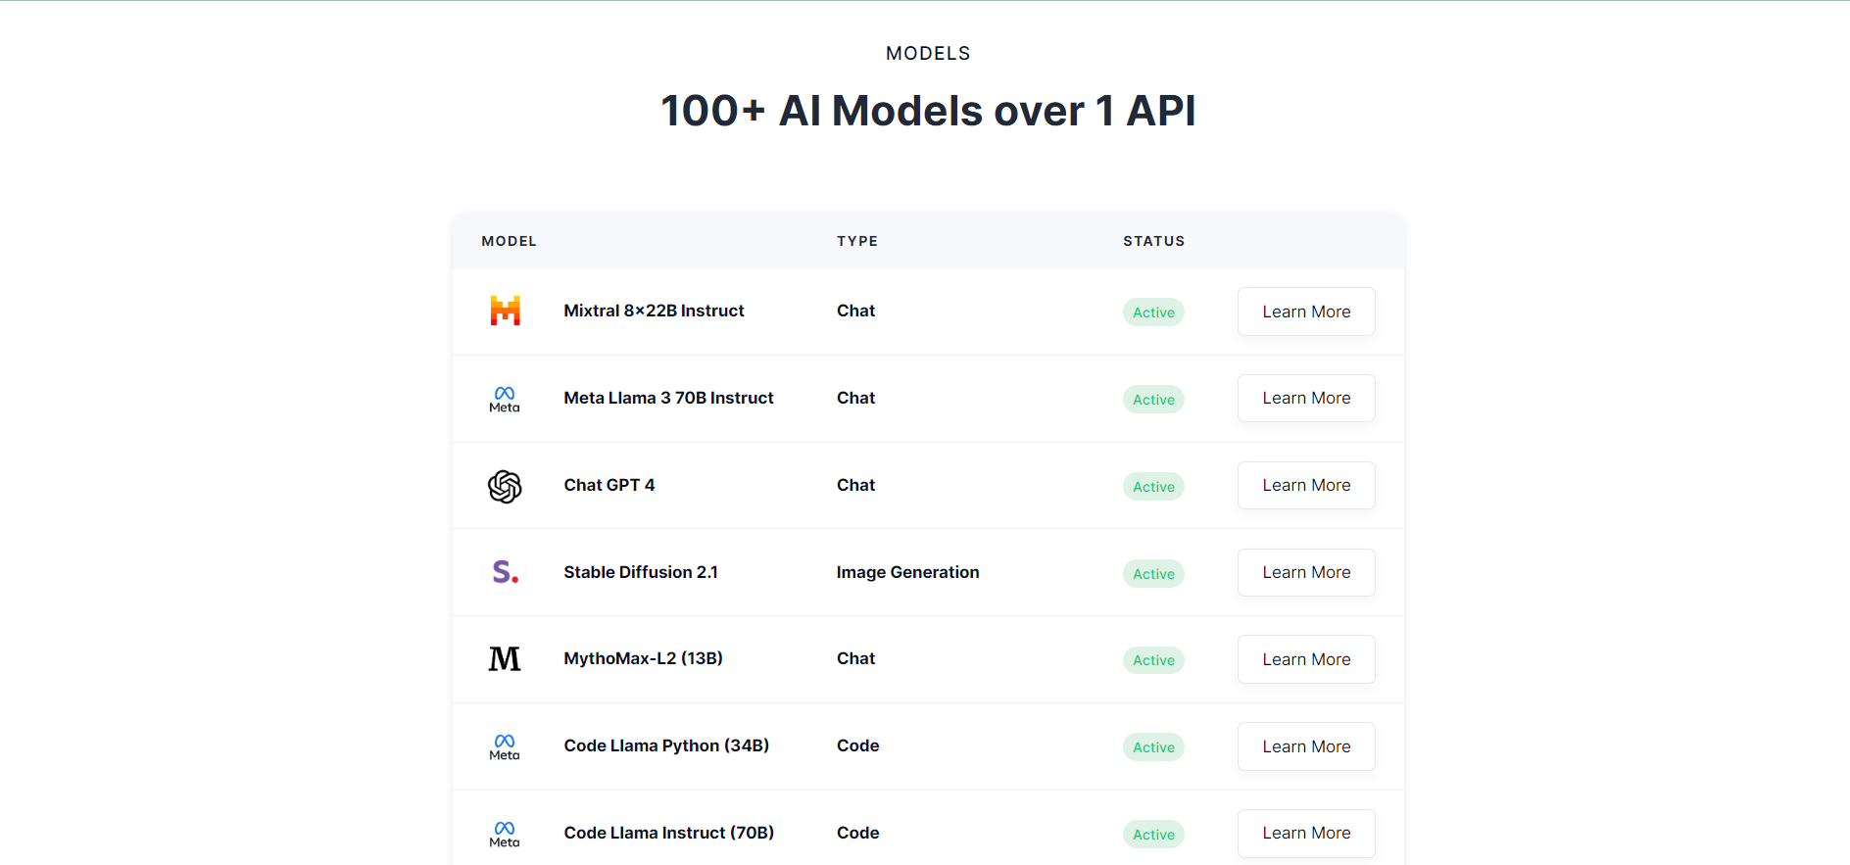Viewport: 1850px width, 865px height.
Task: Click the OpenAI logo for Chat GPT 4
Action: (x=505, y=486)
